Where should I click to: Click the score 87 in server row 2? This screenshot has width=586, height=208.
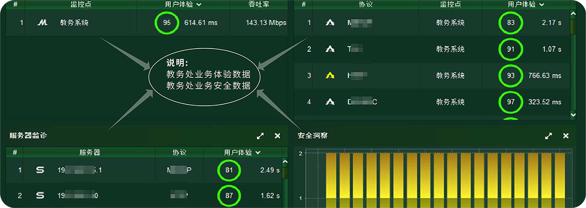(229, 195)
